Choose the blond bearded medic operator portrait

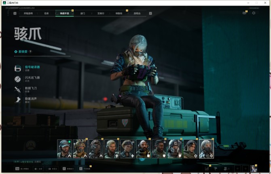112,149
